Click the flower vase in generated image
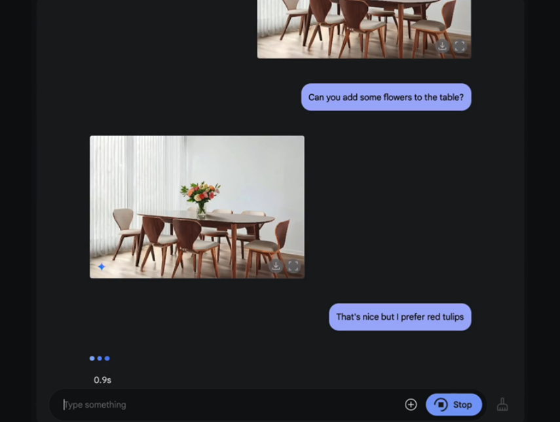This screenshot has height=422, width=560. point(201,198)
